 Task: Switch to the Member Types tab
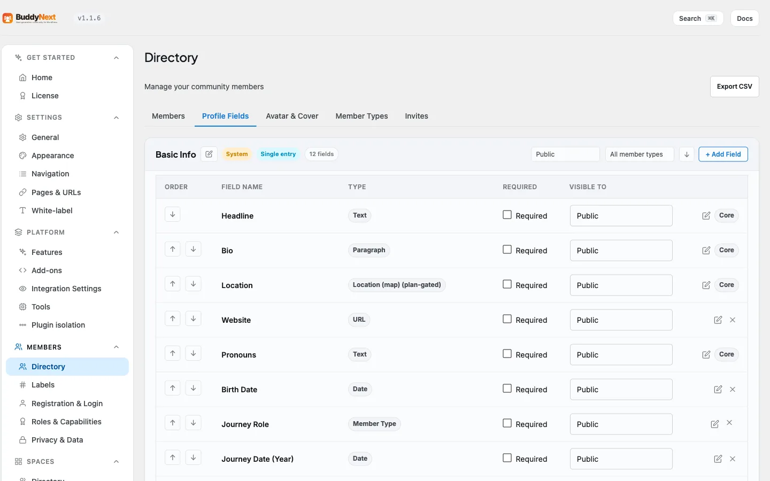pyautogui.click(x=362, y=116)
